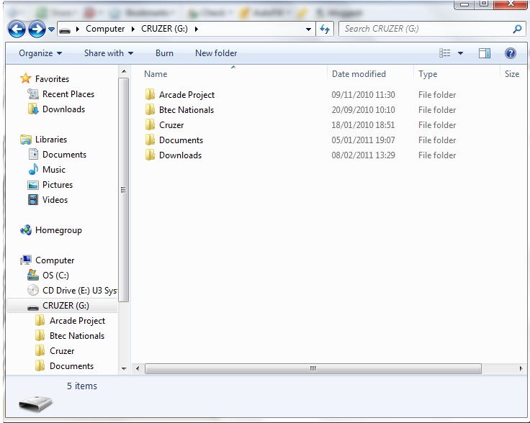The image size is (530, 423).
Task: Select Downloads folder icon in file list
Action: (x=150, y=155)
